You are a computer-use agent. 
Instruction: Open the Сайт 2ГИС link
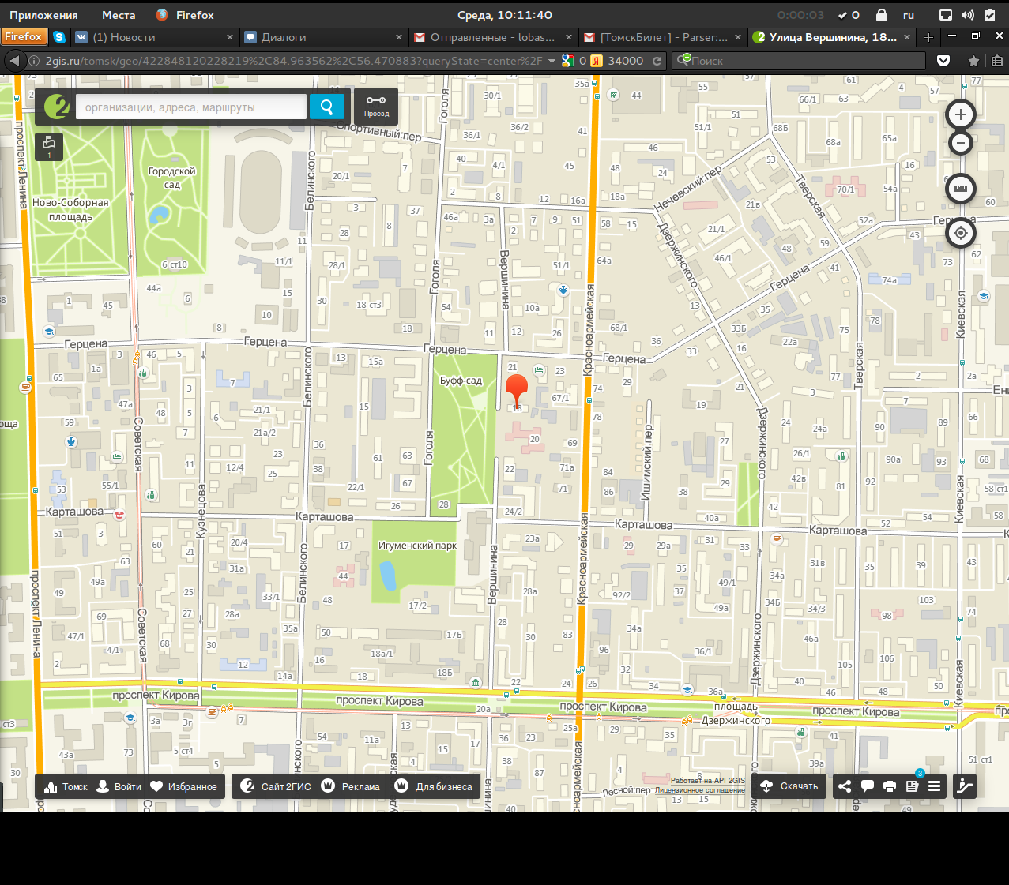(x=276, y=786)
